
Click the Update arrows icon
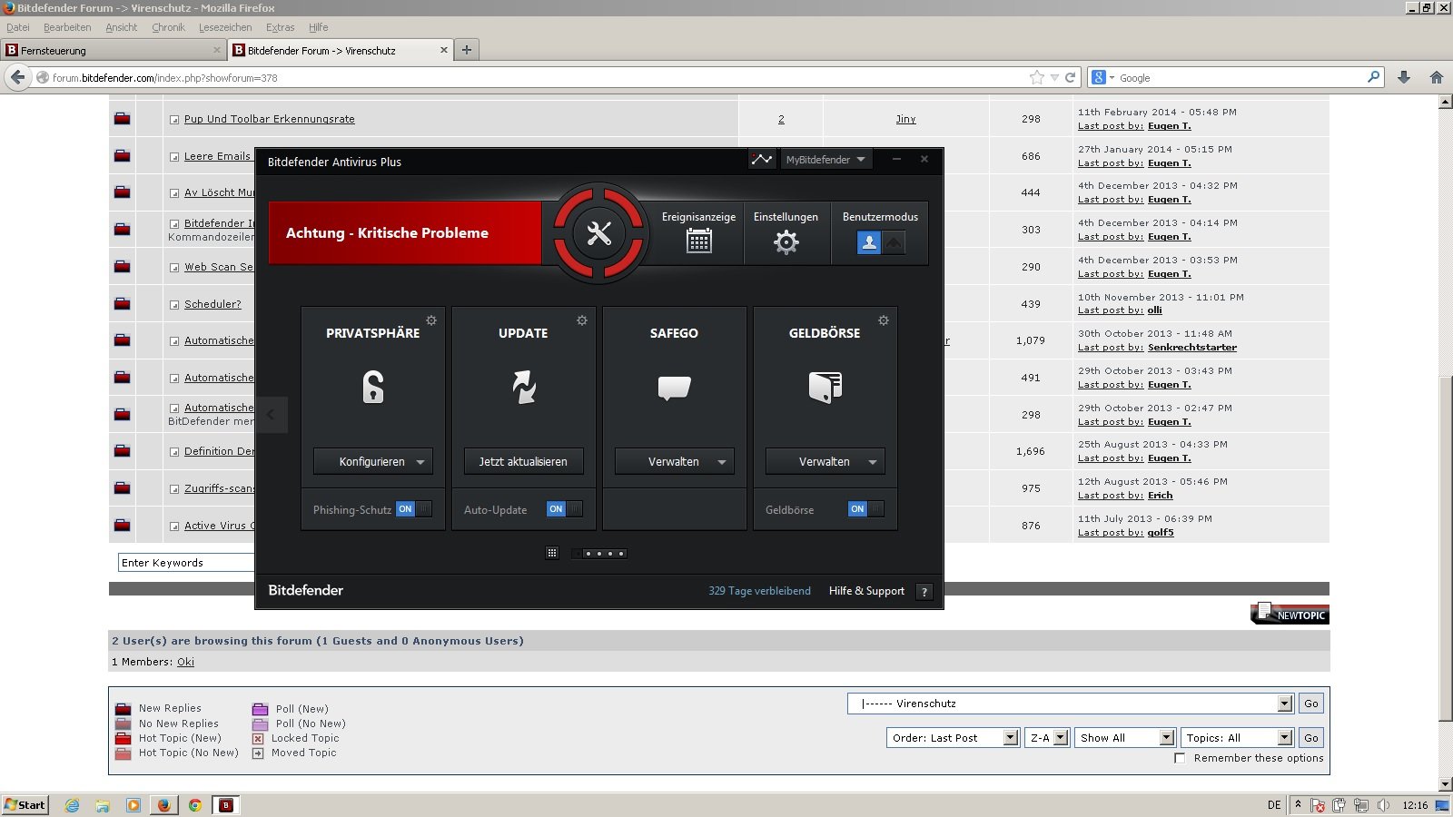(524, 387)
